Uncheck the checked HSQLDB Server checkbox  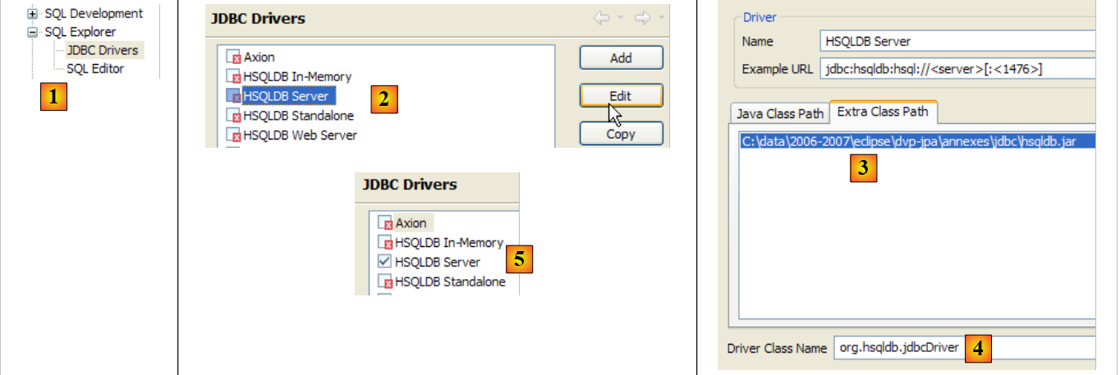(384, 262)
